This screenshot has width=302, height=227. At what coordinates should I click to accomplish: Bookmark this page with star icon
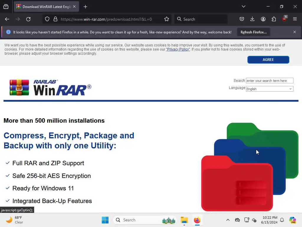pyautogui.click(x=167, y=19)
